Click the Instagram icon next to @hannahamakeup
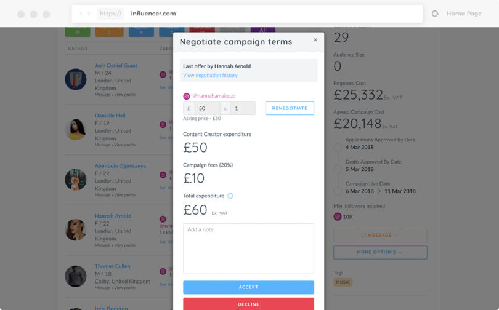Viewport: 499px width, 310px height. [187, 96]
